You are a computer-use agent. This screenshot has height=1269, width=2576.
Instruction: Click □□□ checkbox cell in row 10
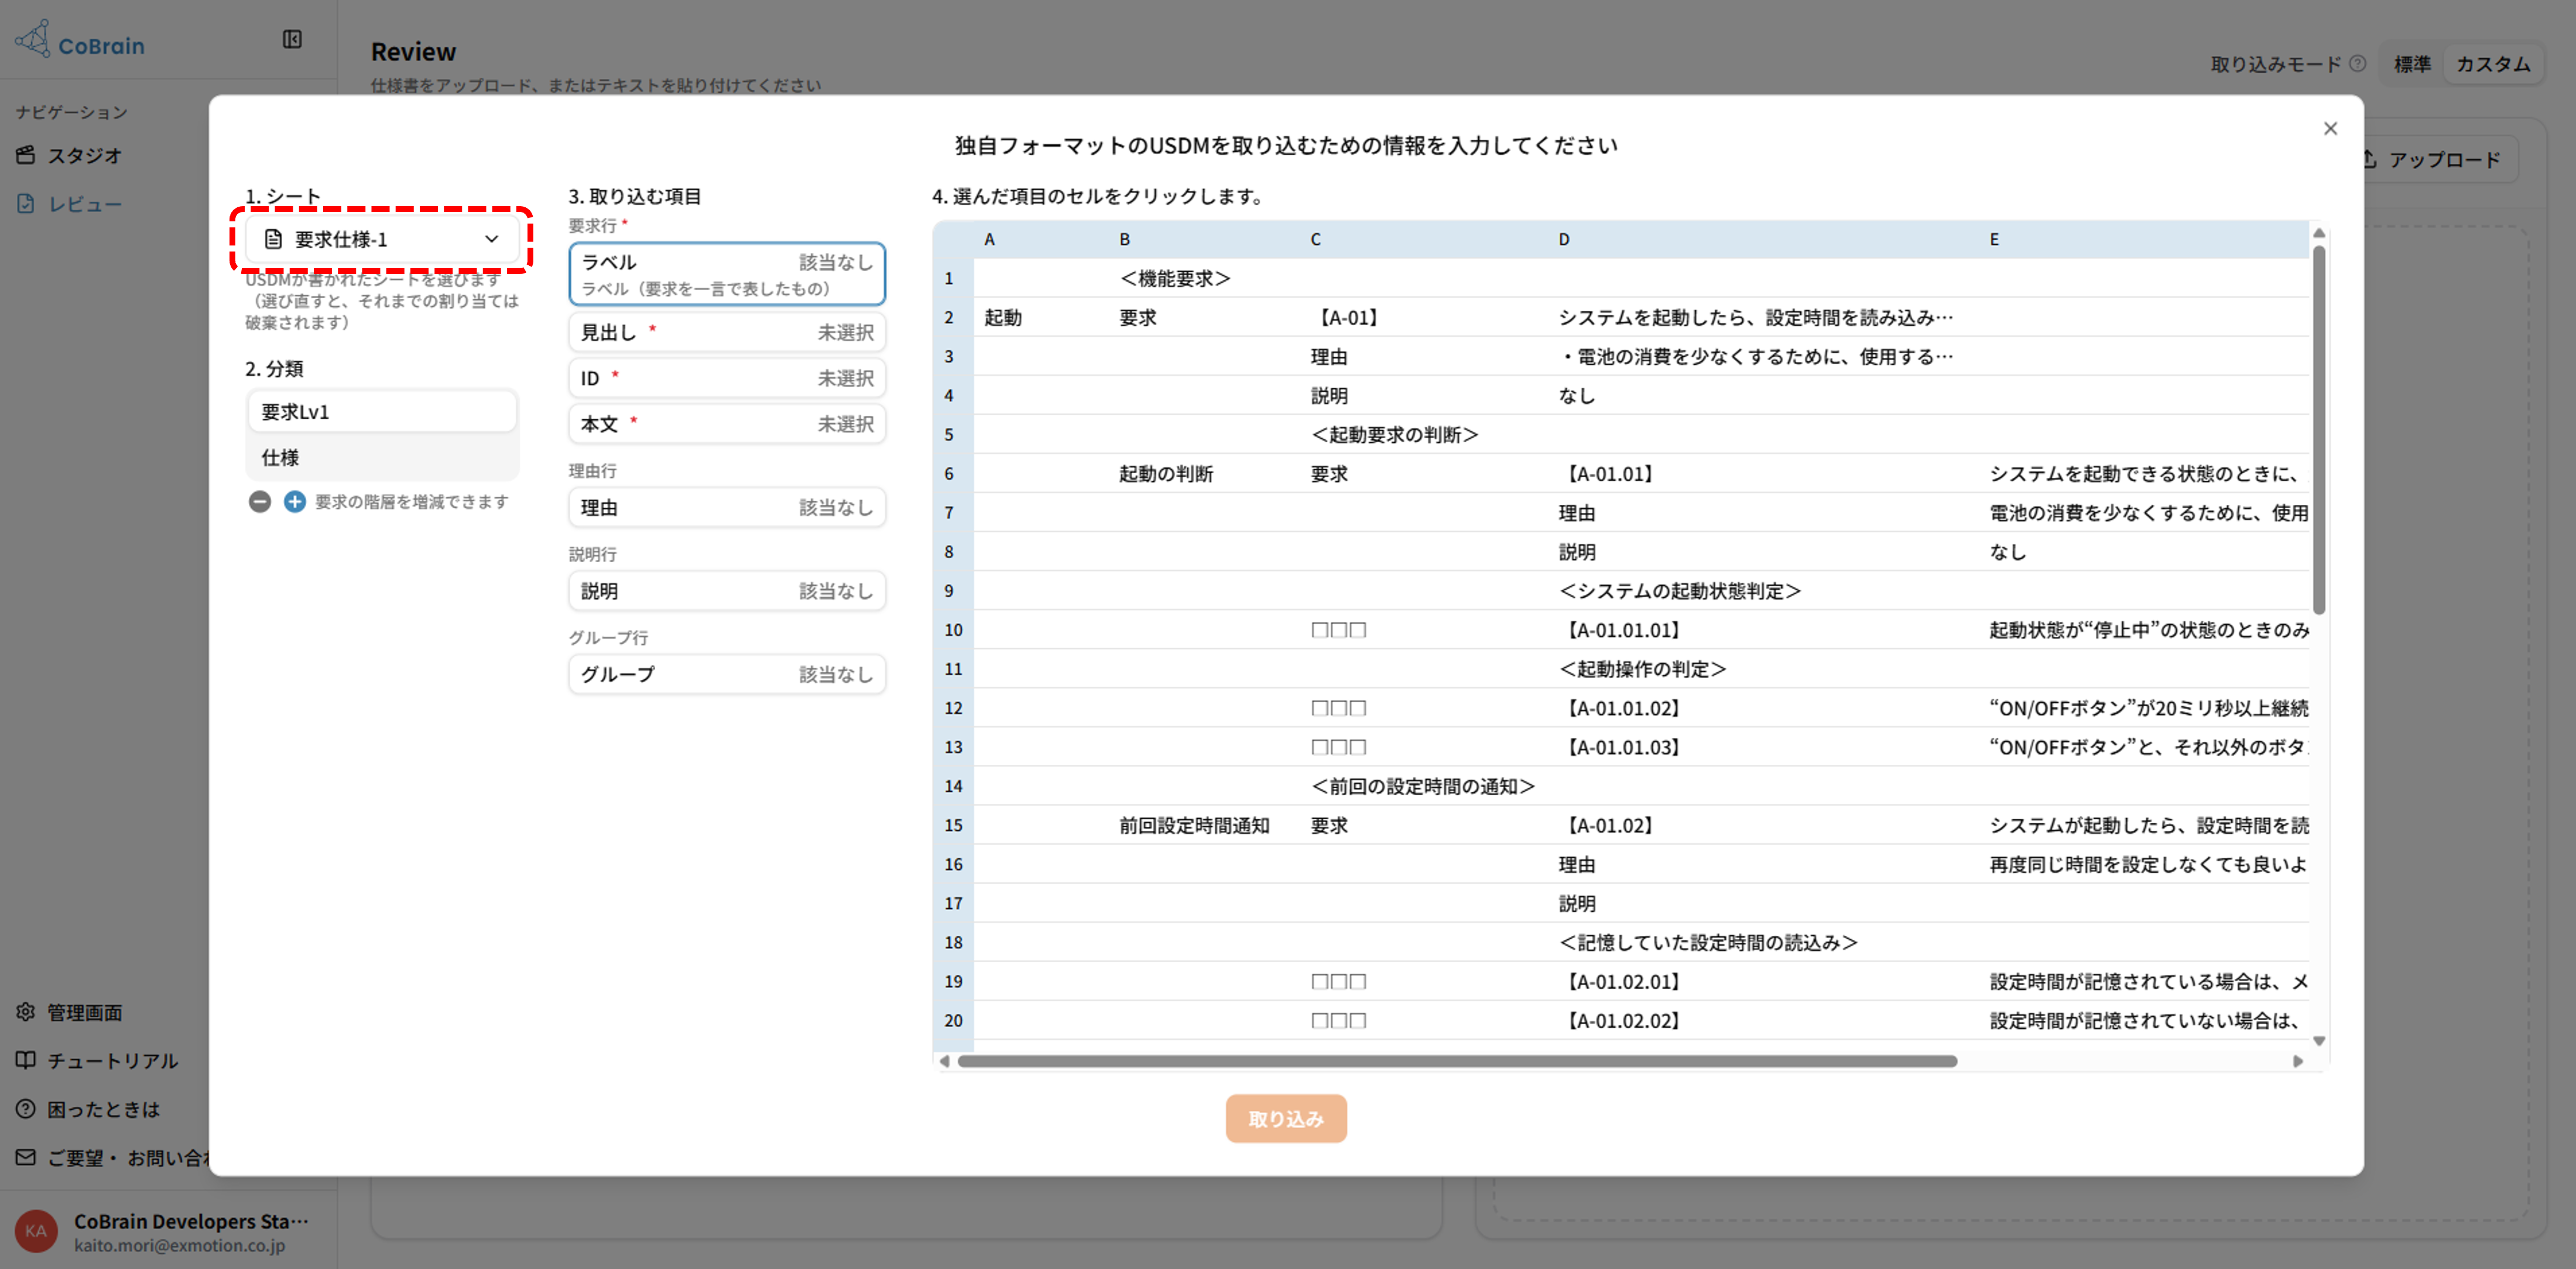click(x=1424, y=630)
